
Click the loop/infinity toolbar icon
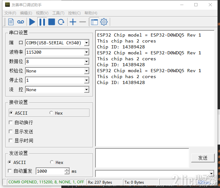[x=21, y=22]
